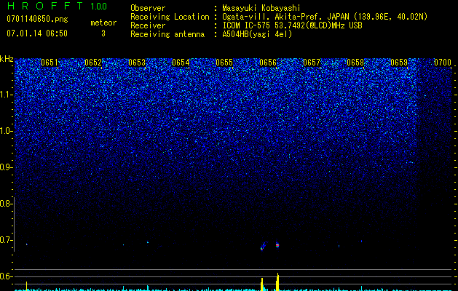Click the 0.7 frequency axis label

6,240
